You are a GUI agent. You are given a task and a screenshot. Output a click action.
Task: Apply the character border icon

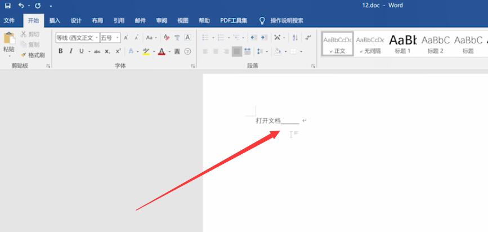tap(187, 38)
